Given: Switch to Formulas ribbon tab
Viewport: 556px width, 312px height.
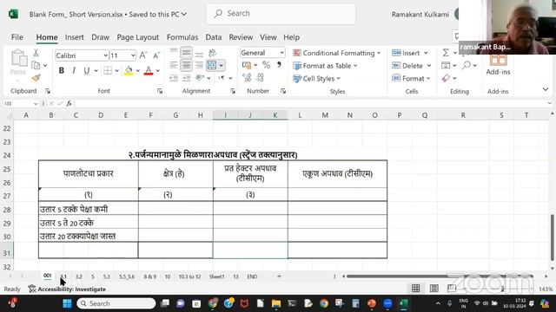Looking at the screenshot, I should pos(182,37).
